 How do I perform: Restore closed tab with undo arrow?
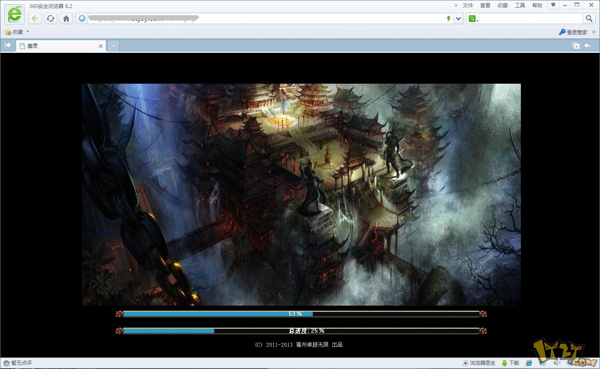[587, 46]
